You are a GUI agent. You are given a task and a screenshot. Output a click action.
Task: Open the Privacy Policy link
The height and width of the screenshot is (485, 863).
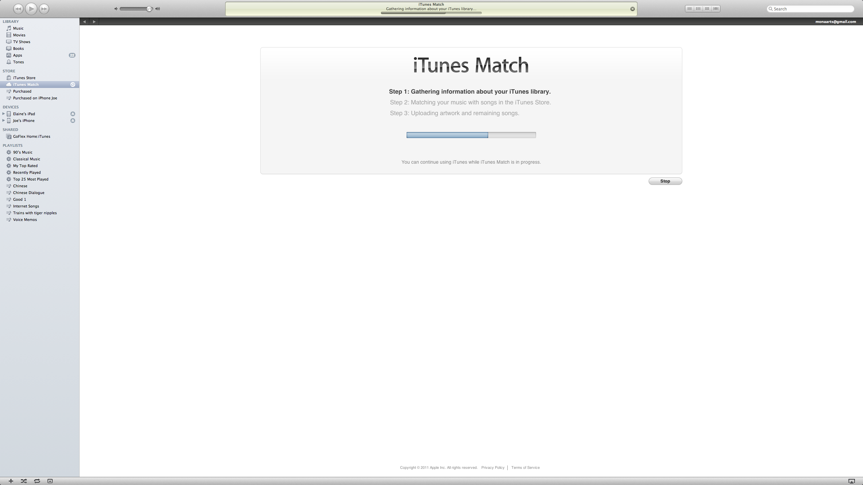tap(493, 467)
